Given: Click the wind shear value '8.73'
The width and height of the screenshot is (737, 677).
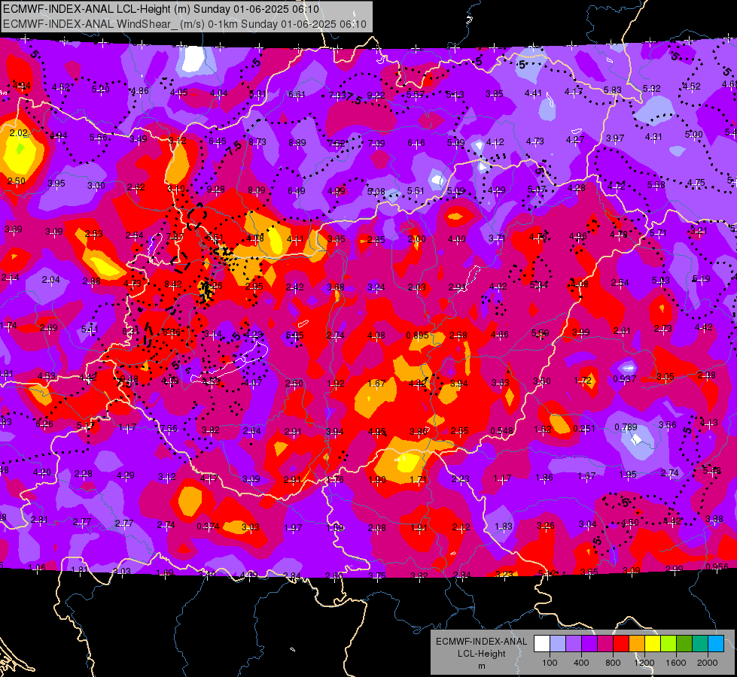Looking at the screenshot, I should tap(257, 142).
